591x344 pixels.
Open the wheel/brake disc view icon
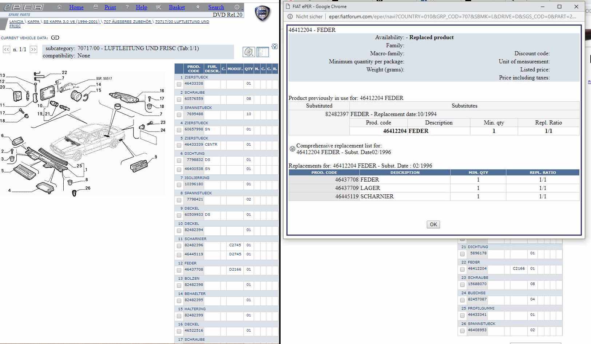tap(249, 52)
